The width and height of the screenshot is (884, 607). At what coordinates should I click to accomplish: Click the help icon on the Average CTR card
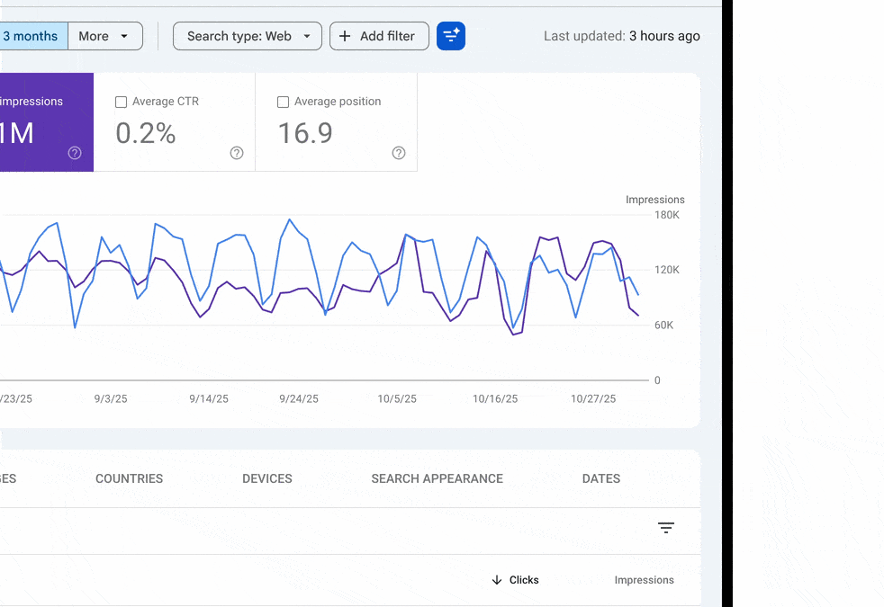click(237, 153)
